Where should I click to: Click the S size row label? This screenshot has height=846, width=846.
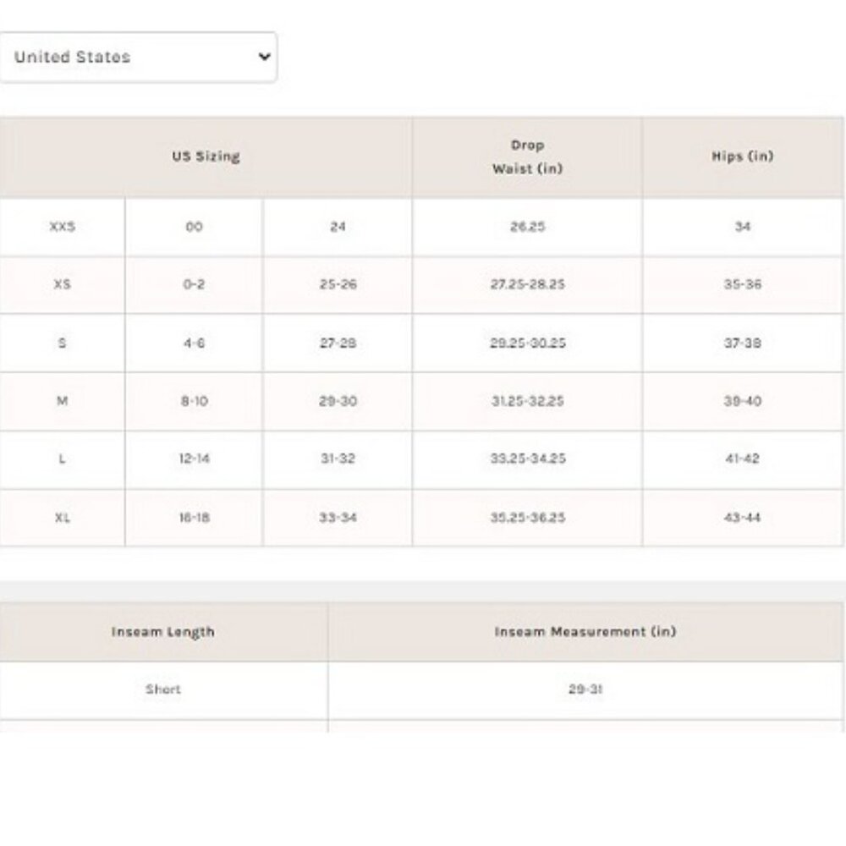[62, 343]
